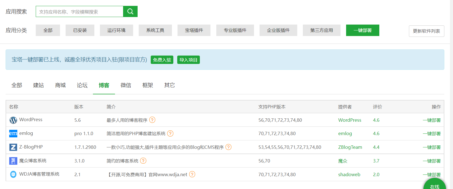Click the 魔众博客系统 logo icon

[13, 161]
